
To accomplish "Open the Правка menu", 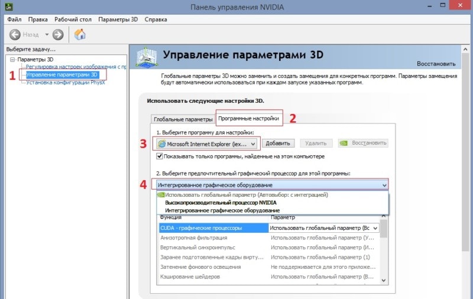I will pos(38,19).
